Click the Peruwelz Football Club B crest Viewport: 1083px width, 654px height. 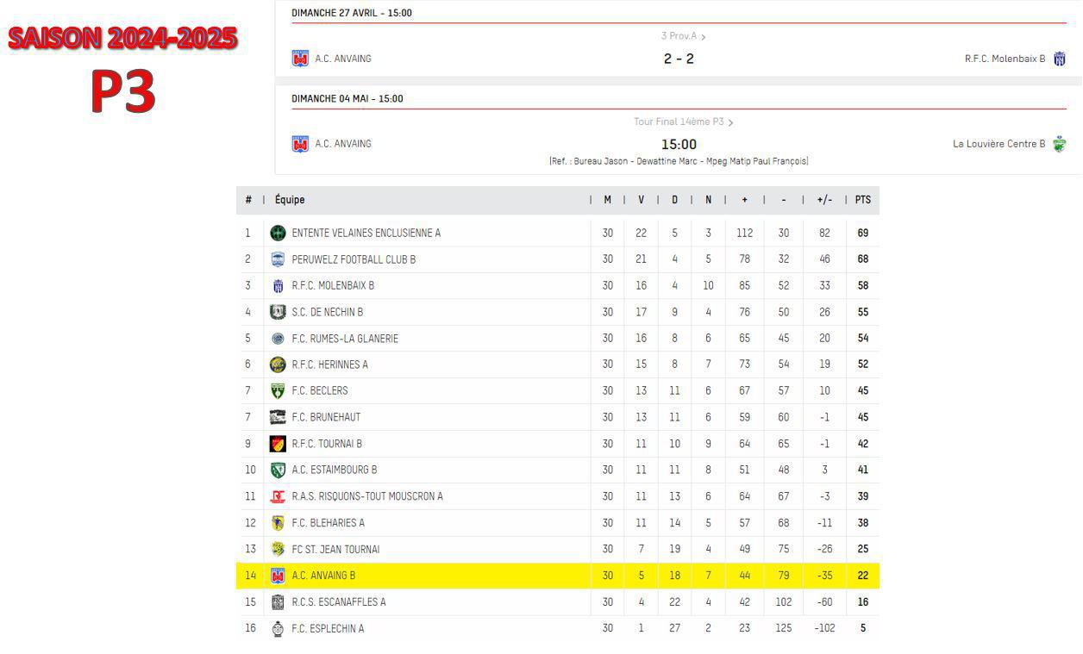pyautogui.click(x=278, y=259)
